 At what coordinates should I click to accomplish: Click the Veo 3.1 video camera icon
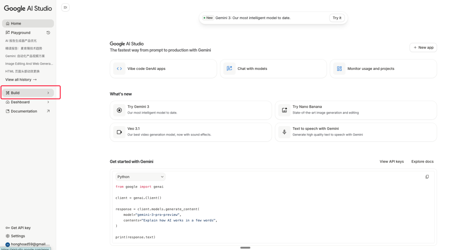pos(119,132)
